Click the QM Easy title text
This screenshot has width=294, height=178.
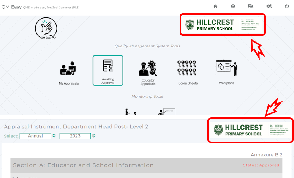tap(11, 7)
